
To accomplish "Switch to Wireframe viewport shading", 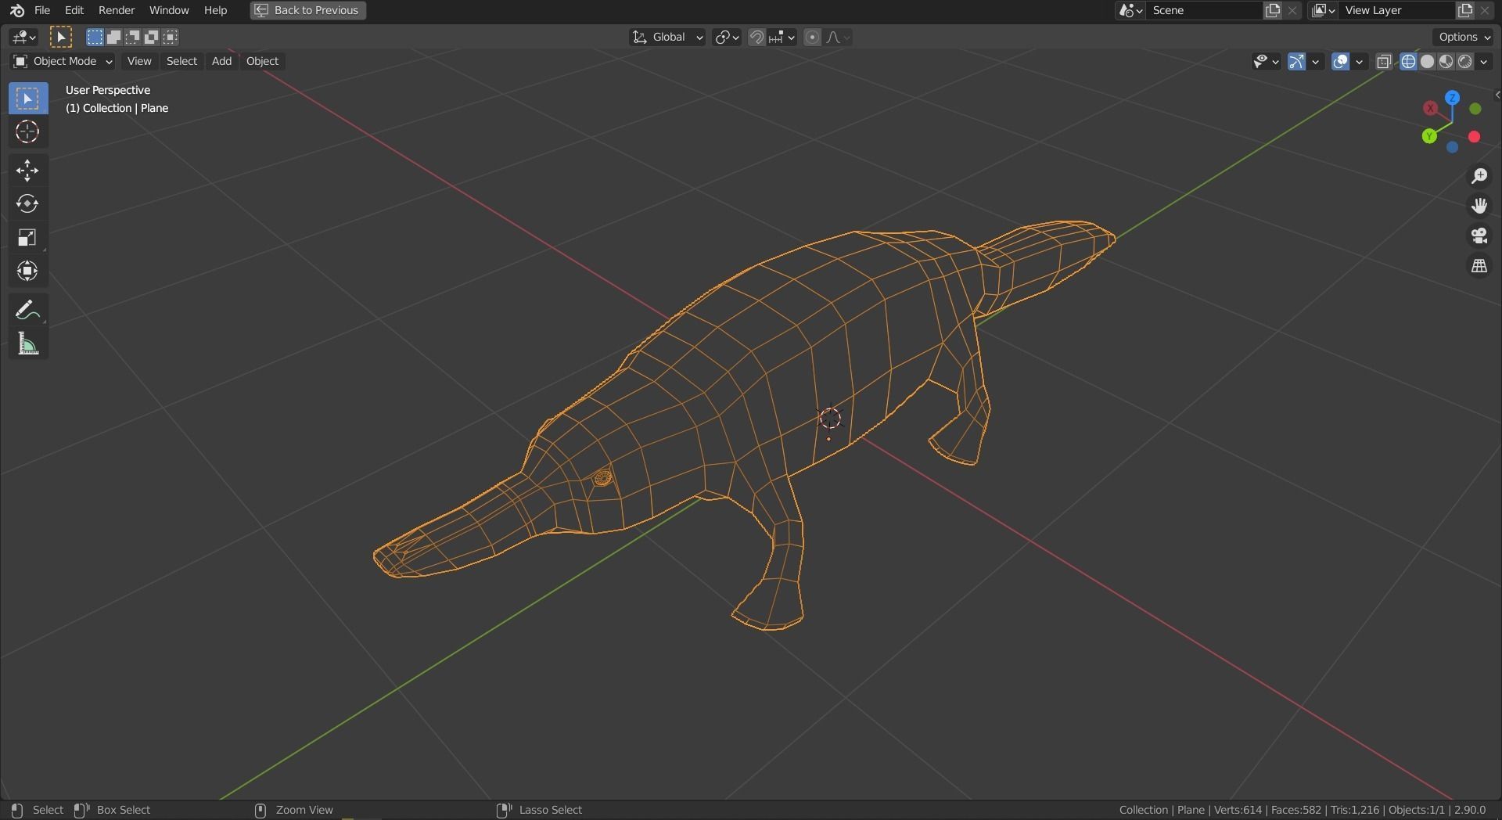I will pos(1408,61).
